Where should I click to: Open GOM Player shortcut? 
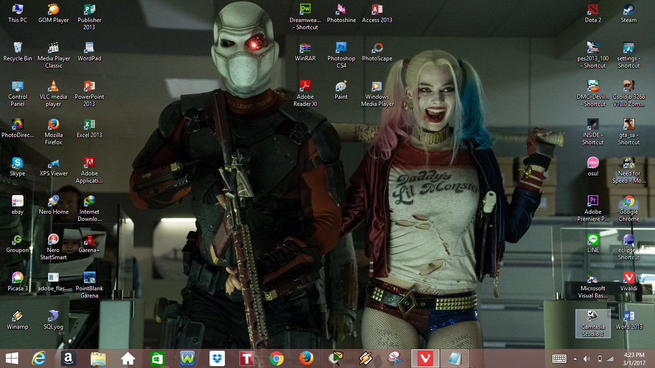[54, 13]
